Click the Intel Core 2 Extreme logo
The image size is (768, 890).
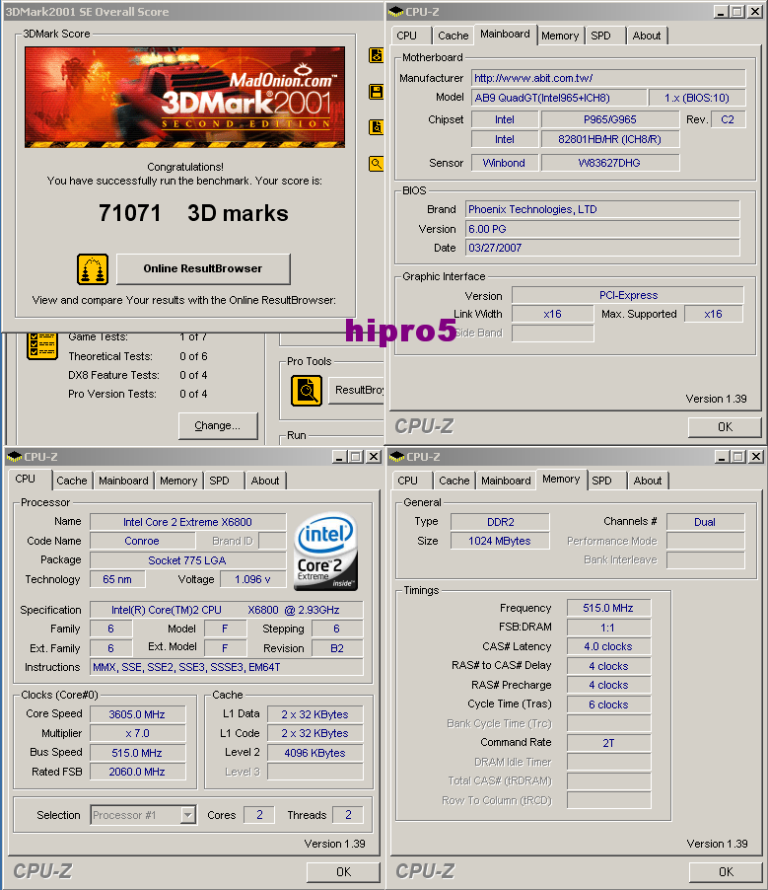pyautogui.click(x=325, y=552)
